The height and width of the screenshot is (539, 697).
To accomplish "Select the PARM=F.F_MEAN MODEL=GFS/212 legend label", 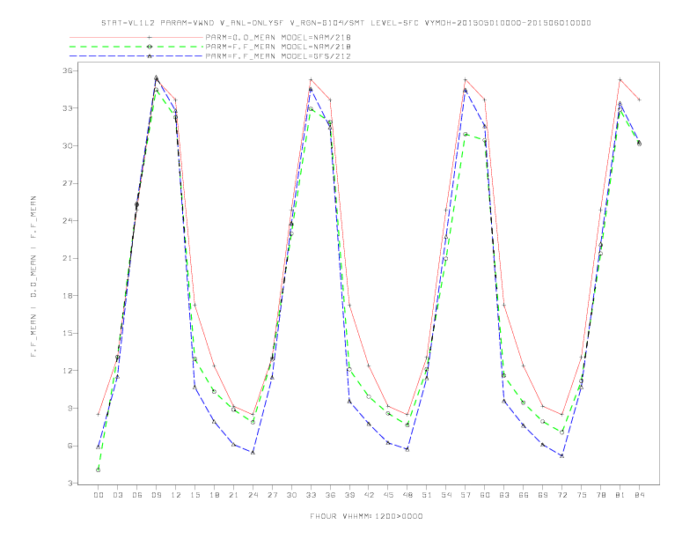I will [x=278, y=56].
